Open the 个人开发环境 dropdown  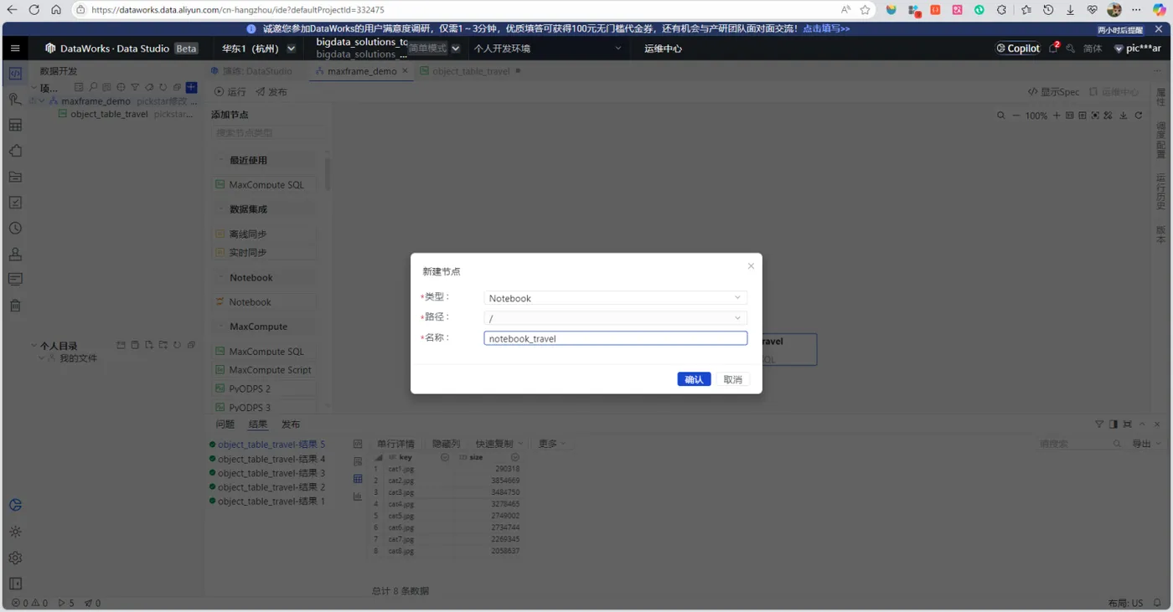coord(547,49)
